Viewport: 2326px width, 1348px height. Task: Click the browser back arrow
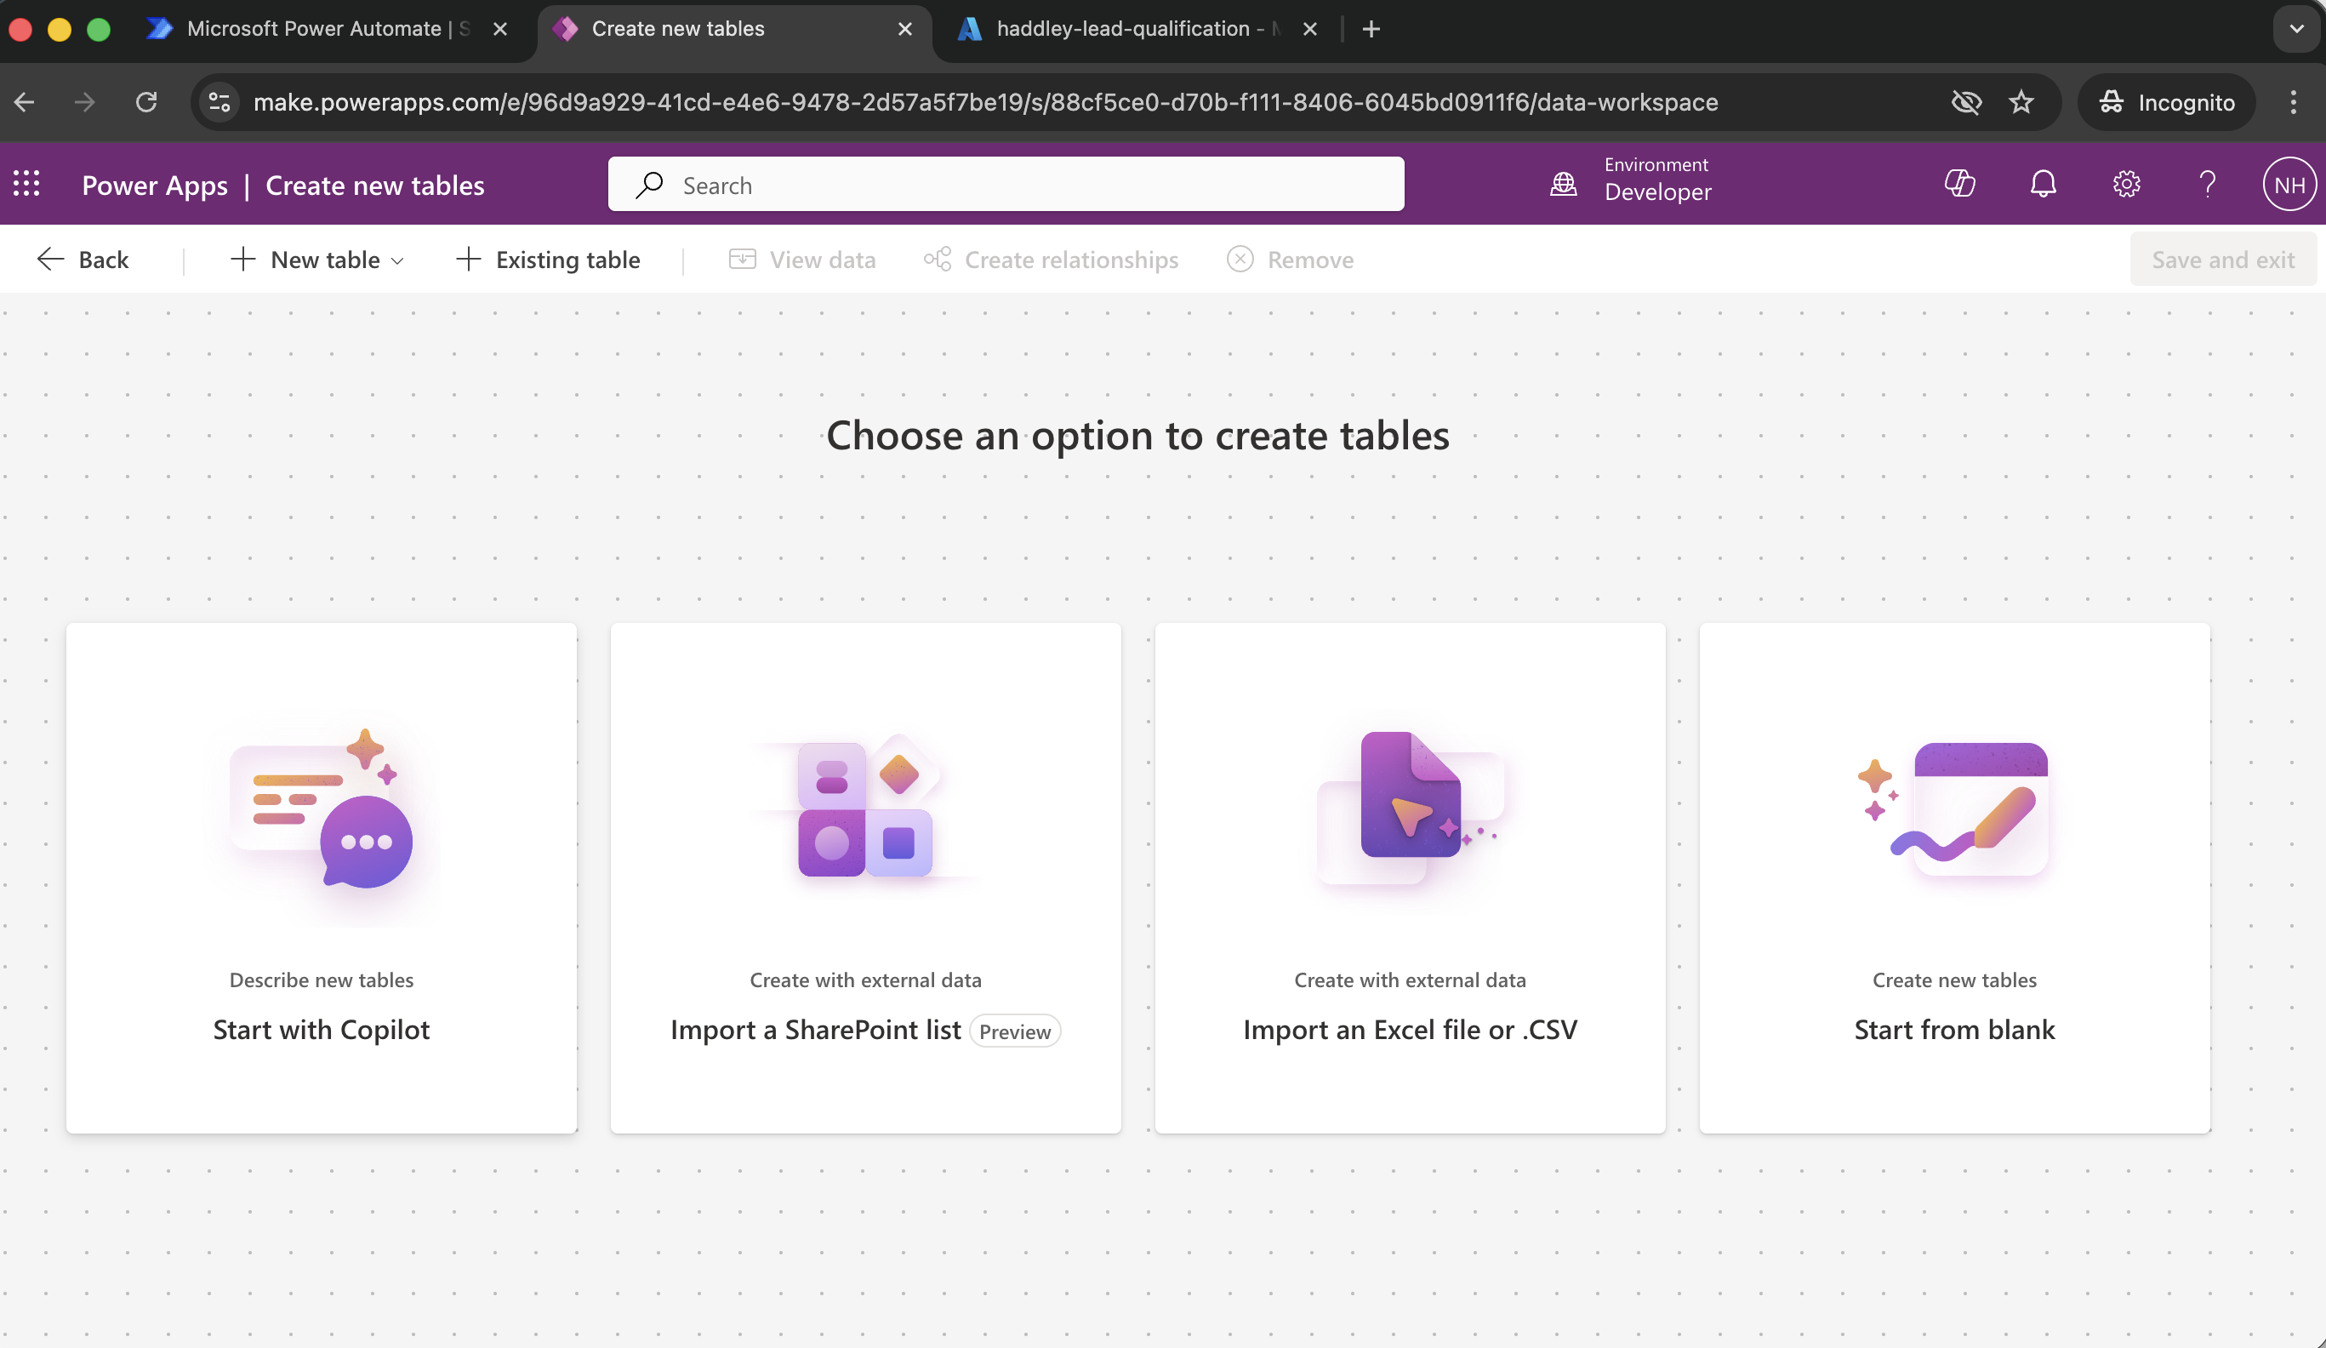pos(25,101)
